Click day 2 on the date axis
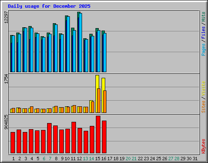Image resolution: width=208 pixels, height=163 pixels. (19, 159)
